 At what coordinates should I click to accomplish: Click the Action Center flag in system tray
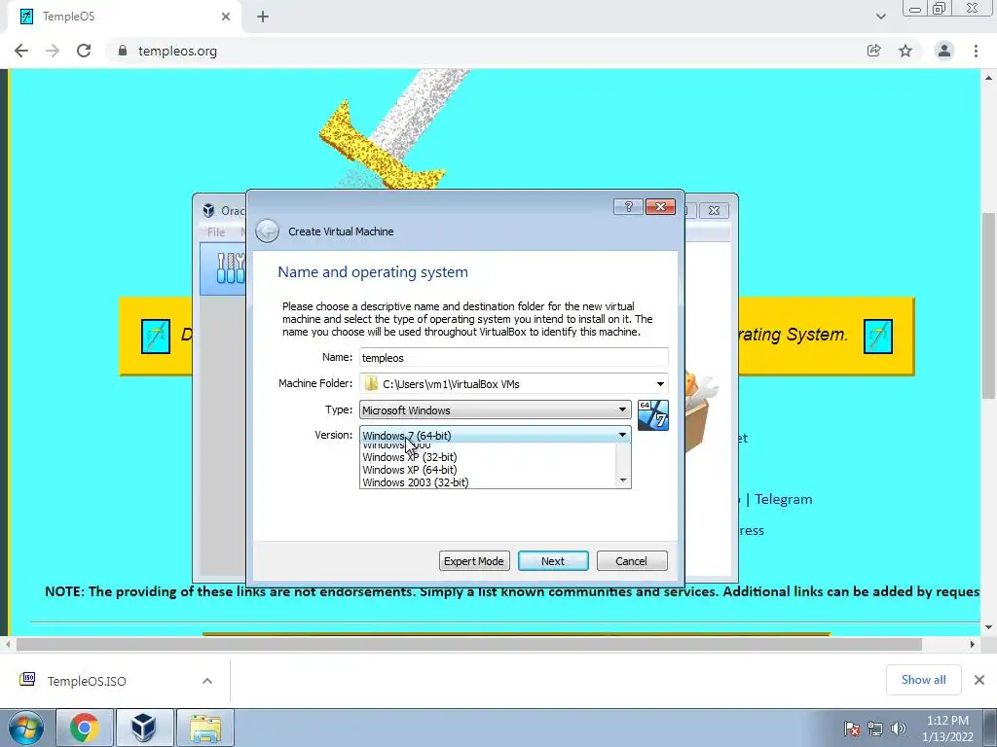[x=852, y=728]
